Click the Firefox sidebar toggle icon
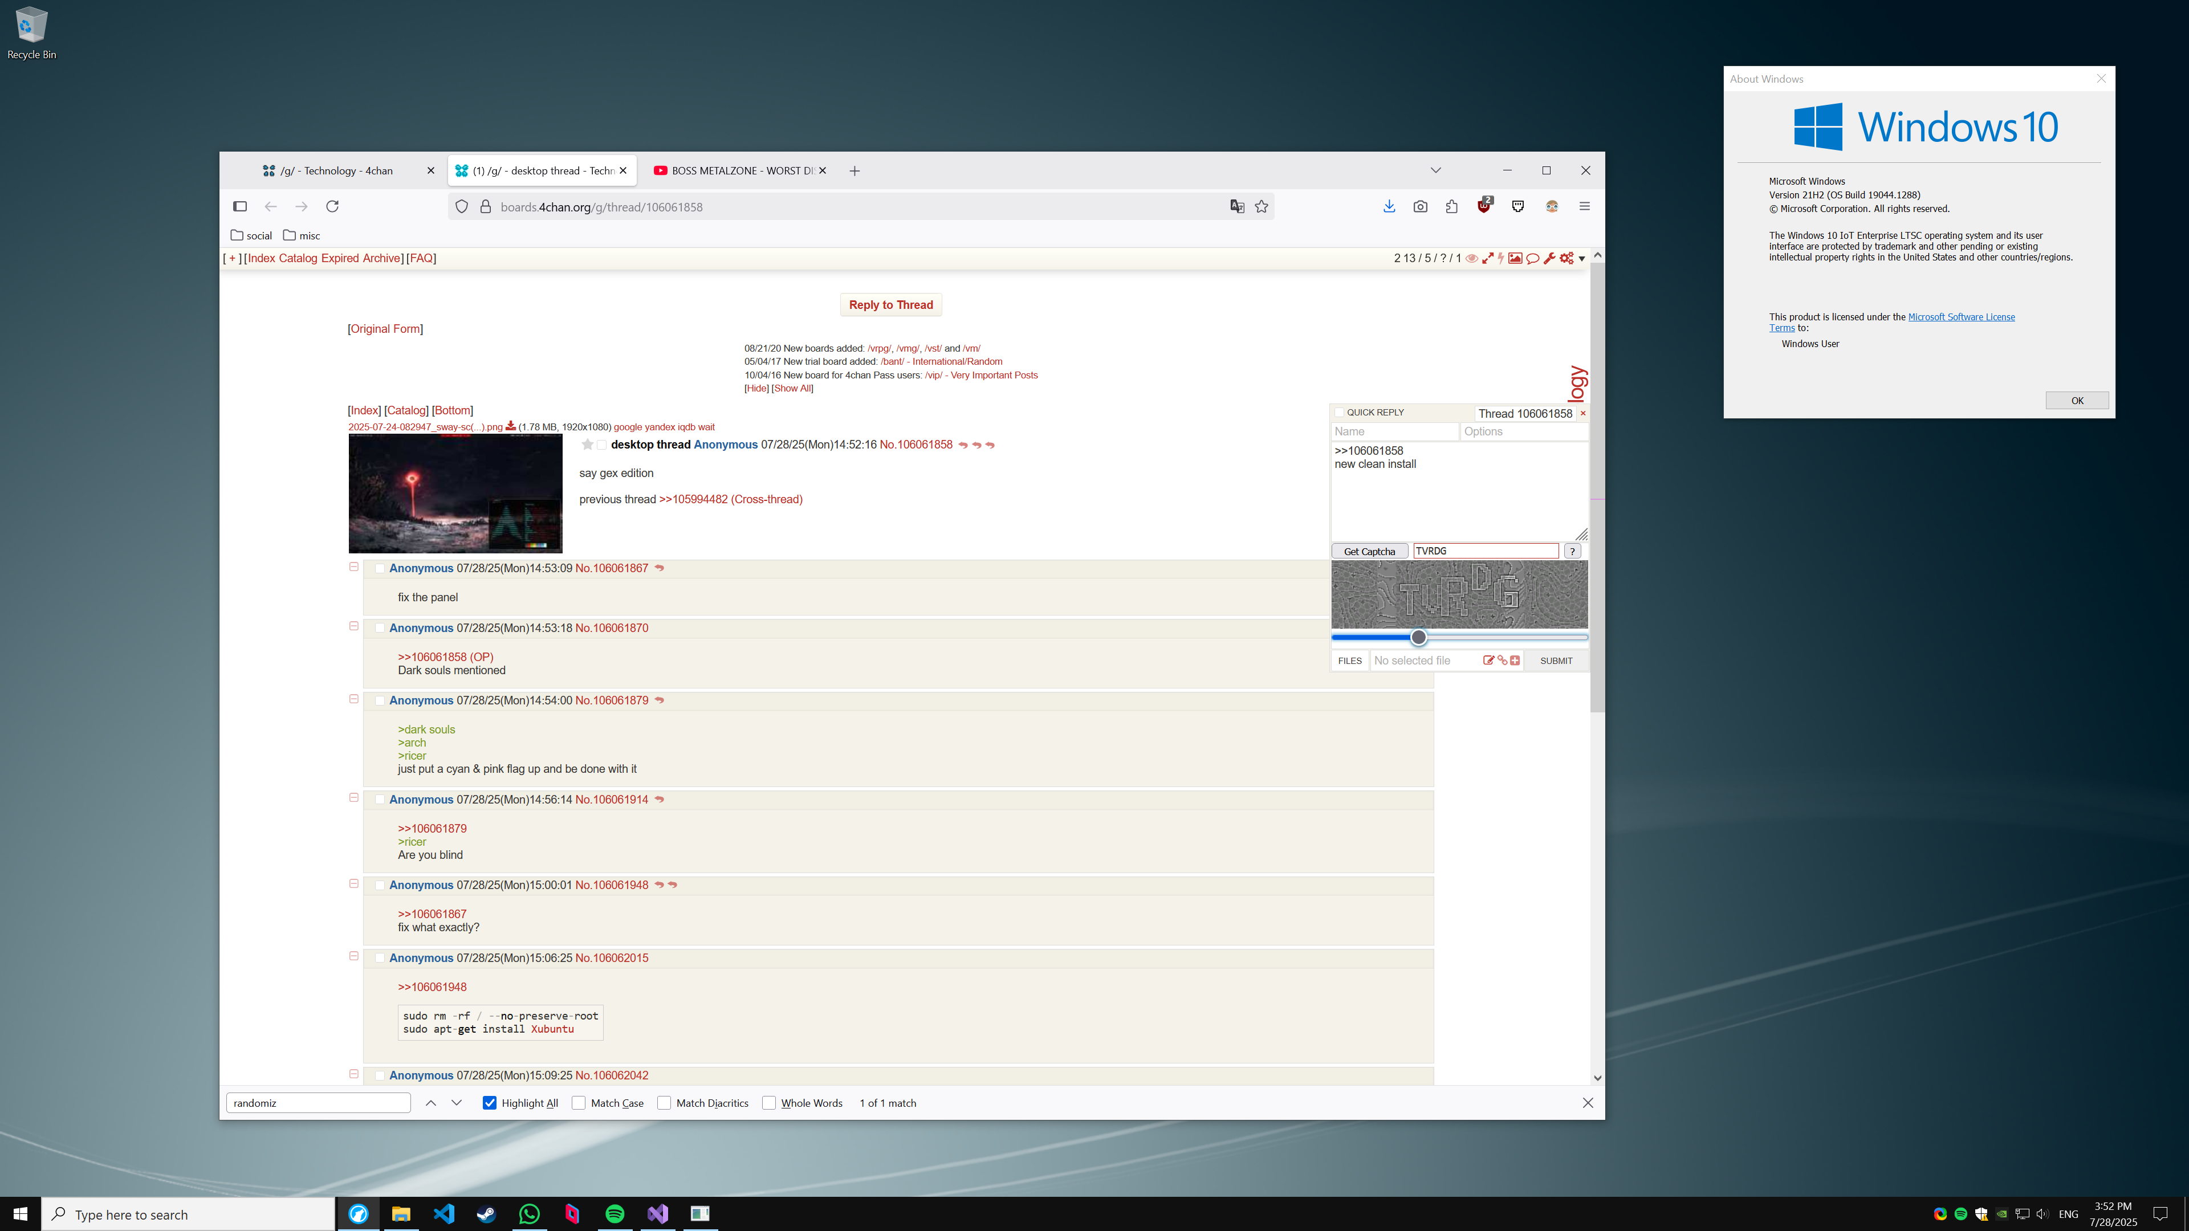 click(239, 206)
